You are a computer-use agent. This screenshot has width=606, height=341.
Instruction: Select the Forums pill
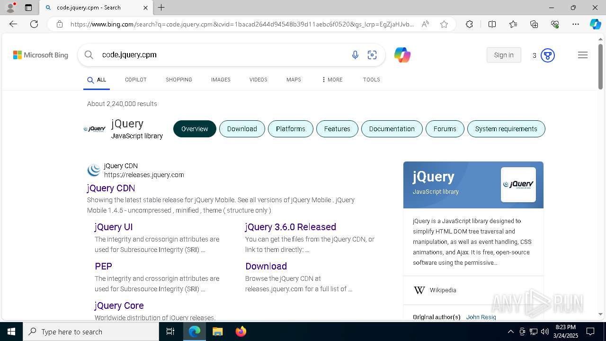coord(445,129)
